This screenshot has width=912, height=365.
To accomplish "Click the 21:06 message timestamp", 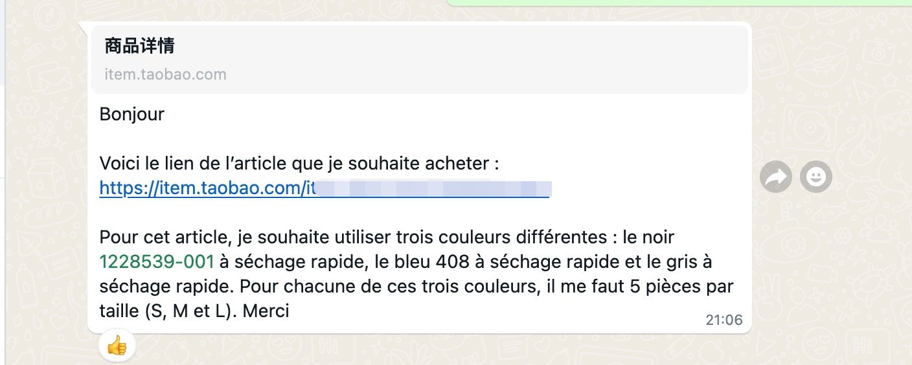I will [724, 320].
